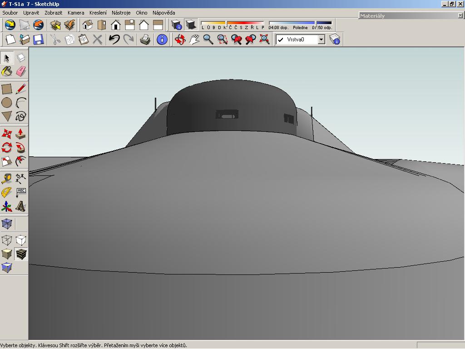Pick the pink Eraser tool
The height and width of the screenshot is (349, 465).
coord(21,71)
